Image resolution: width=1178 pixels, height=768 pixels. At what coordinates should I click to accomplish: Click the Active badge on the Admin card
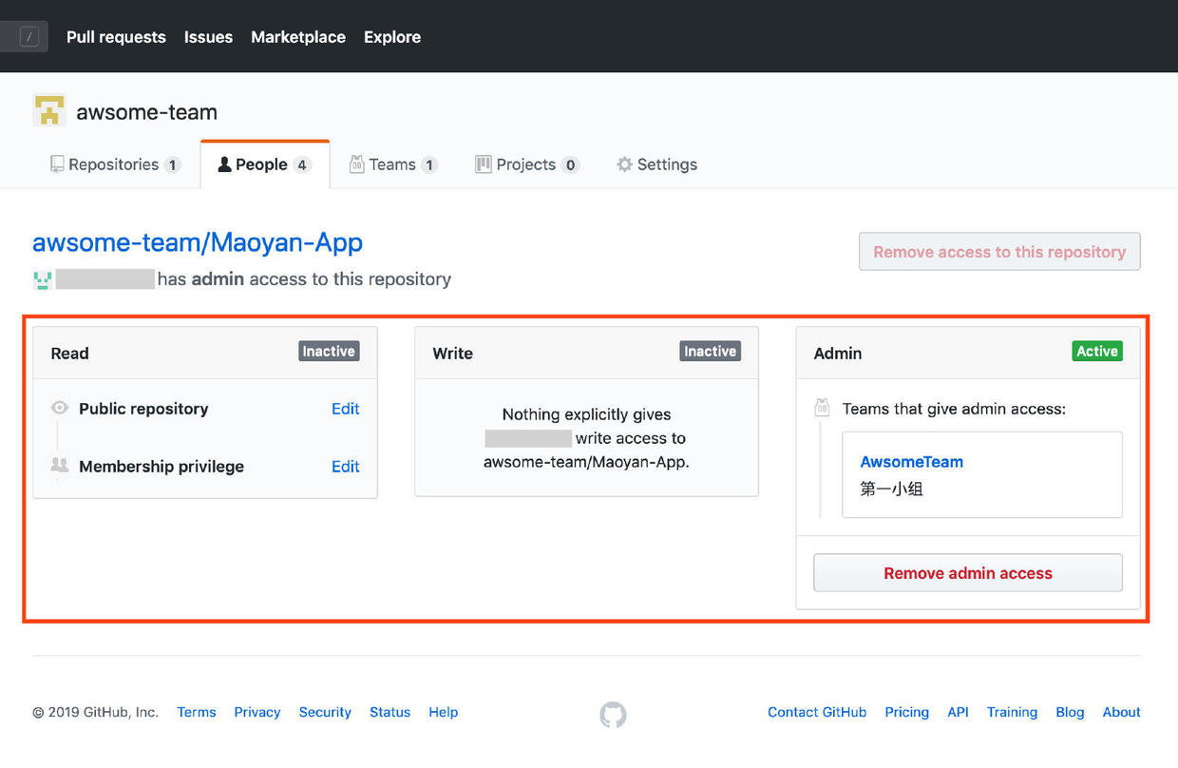point(1097,352)
